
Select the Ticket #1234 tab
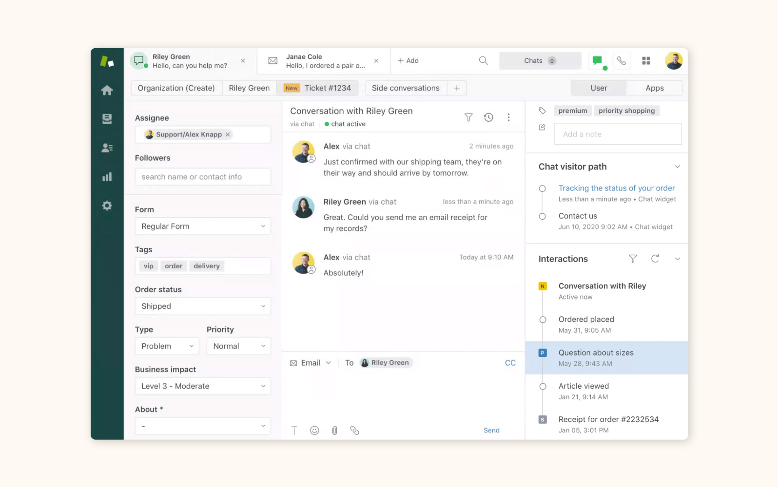coord(317,88)
